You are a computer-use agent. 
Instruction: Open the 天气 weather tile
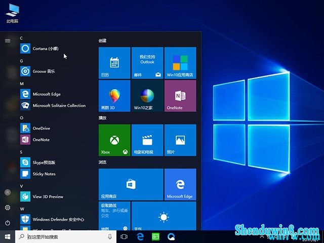pyautogui.click(x=164, y=216)
